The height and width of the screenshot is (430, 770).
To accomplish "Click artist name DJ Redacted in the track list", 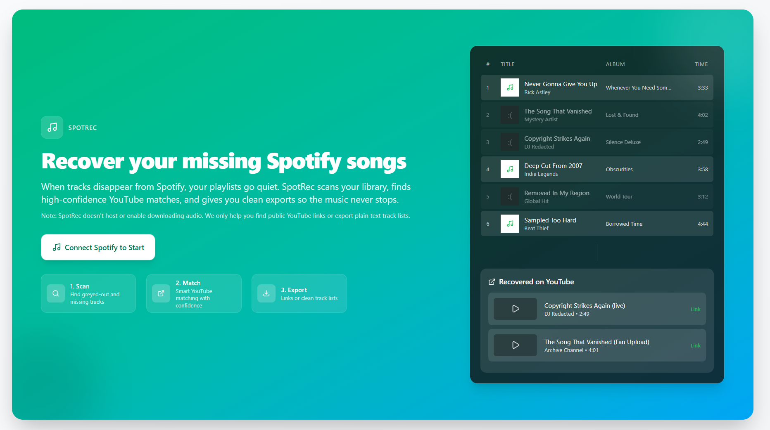I will click(x=539, y=146).
